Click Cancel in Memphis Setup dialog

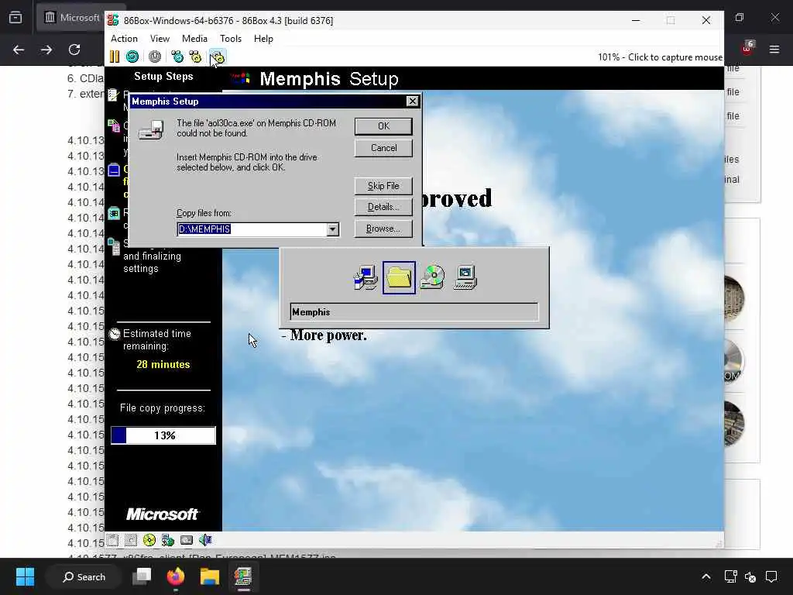tap(383, 148)
